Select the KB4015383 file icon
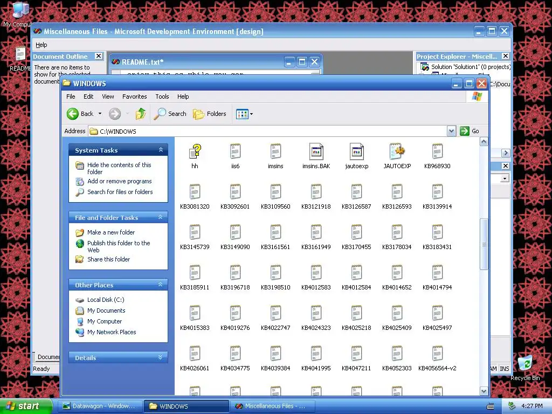The height and width of the screenshot is (414, 552). click(x=195, y=313)
